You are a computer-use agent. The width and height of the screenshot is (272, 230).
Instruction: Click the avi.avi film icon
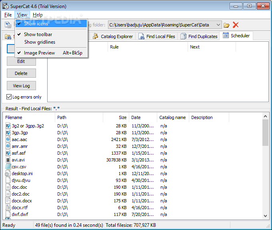(8, 159)
